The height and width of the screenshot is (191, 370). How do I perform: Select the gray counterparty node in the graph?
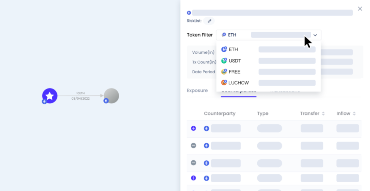[111, 96]
